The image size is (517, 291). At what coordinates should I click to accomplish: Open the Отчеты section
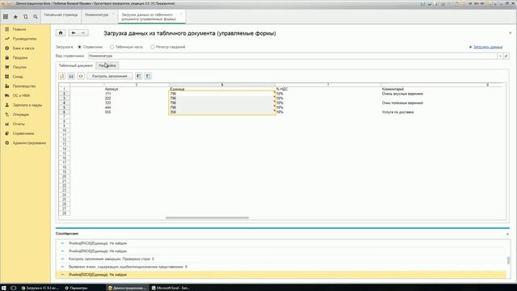tap(19, 124)
